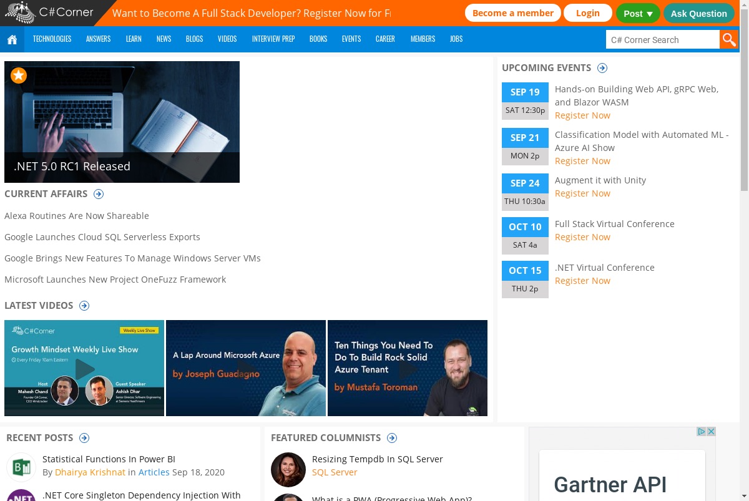Image resolution: width=749 pixels, height=501 pixels.
Task: Open the Current Affairs arrow icon
Action: 99,194
